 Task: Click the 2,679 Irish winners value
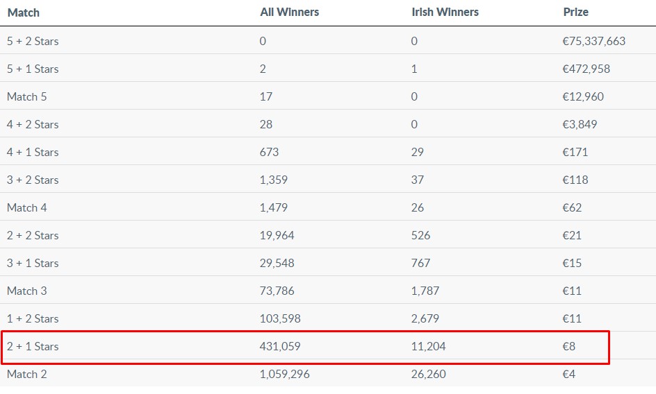pyautogui.click(x=425, y=318)
